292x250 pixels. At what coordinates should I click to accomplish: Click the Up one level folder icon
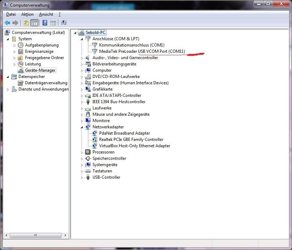(26, 23)
